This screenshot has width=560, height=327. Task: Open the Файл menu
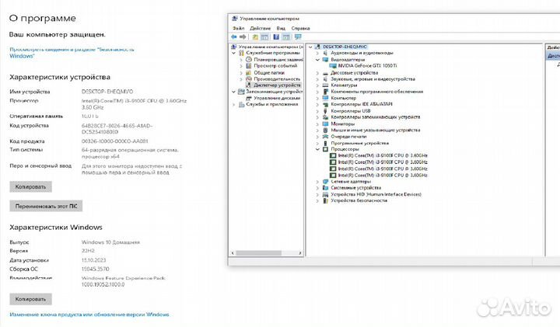tap(238, 28)
